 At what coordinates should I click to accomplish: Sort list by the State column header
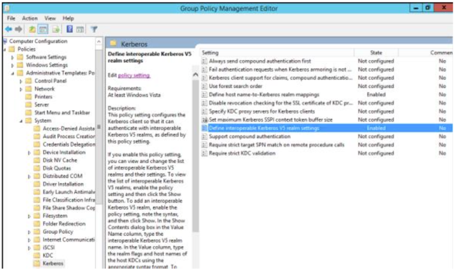(376, 53)
